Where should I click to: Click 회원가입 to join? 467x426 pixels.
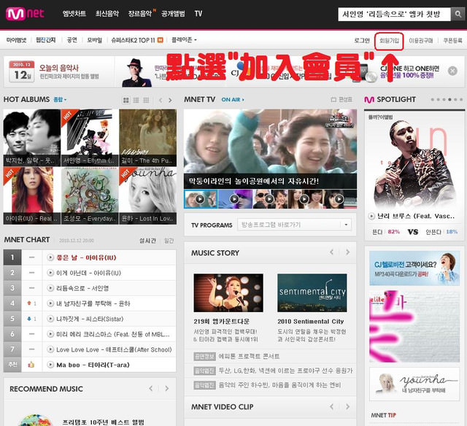(x=389, y=41)
